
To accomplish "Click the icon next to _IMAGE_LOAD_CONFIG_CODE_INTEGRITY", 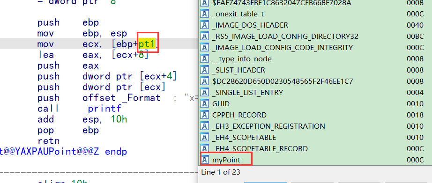I will (205, 48).
